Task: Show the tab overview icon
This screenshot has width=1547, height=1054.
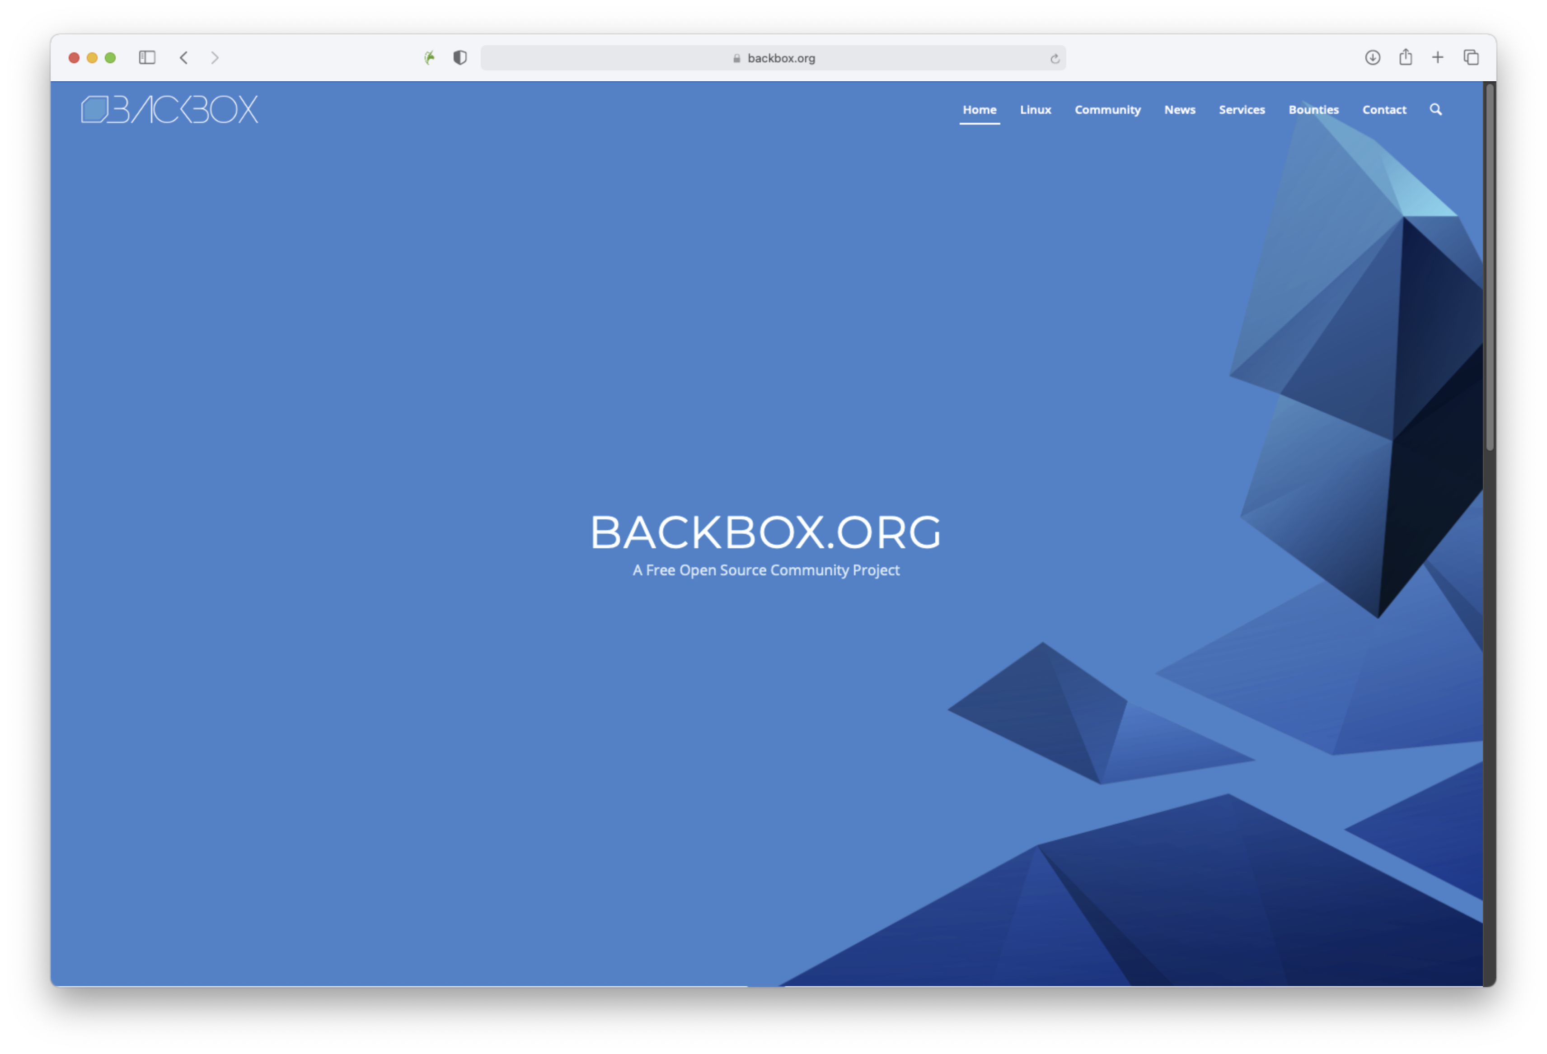Action: tap(1471, 58)
